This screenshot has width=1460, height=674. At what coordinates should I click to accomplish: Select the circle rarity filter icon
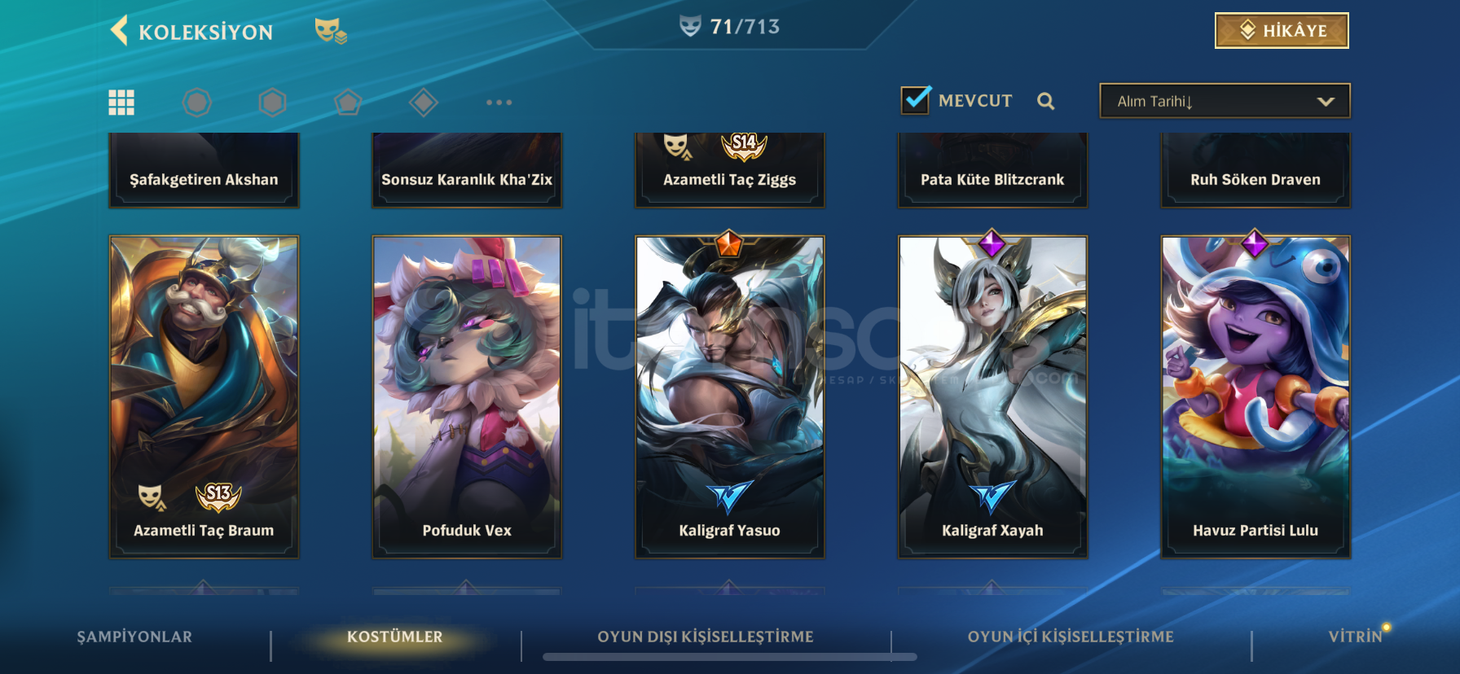tap(196, 102)
